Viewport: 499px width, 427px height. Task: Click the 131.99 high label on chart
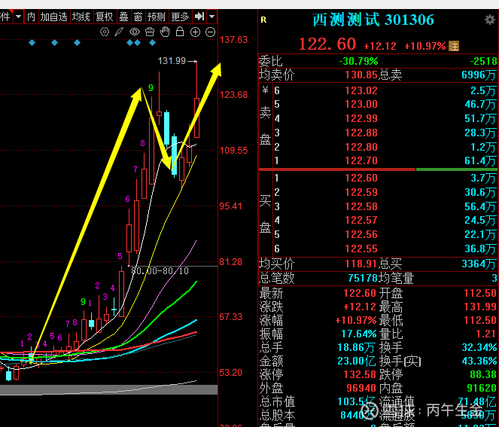(172, 60)
